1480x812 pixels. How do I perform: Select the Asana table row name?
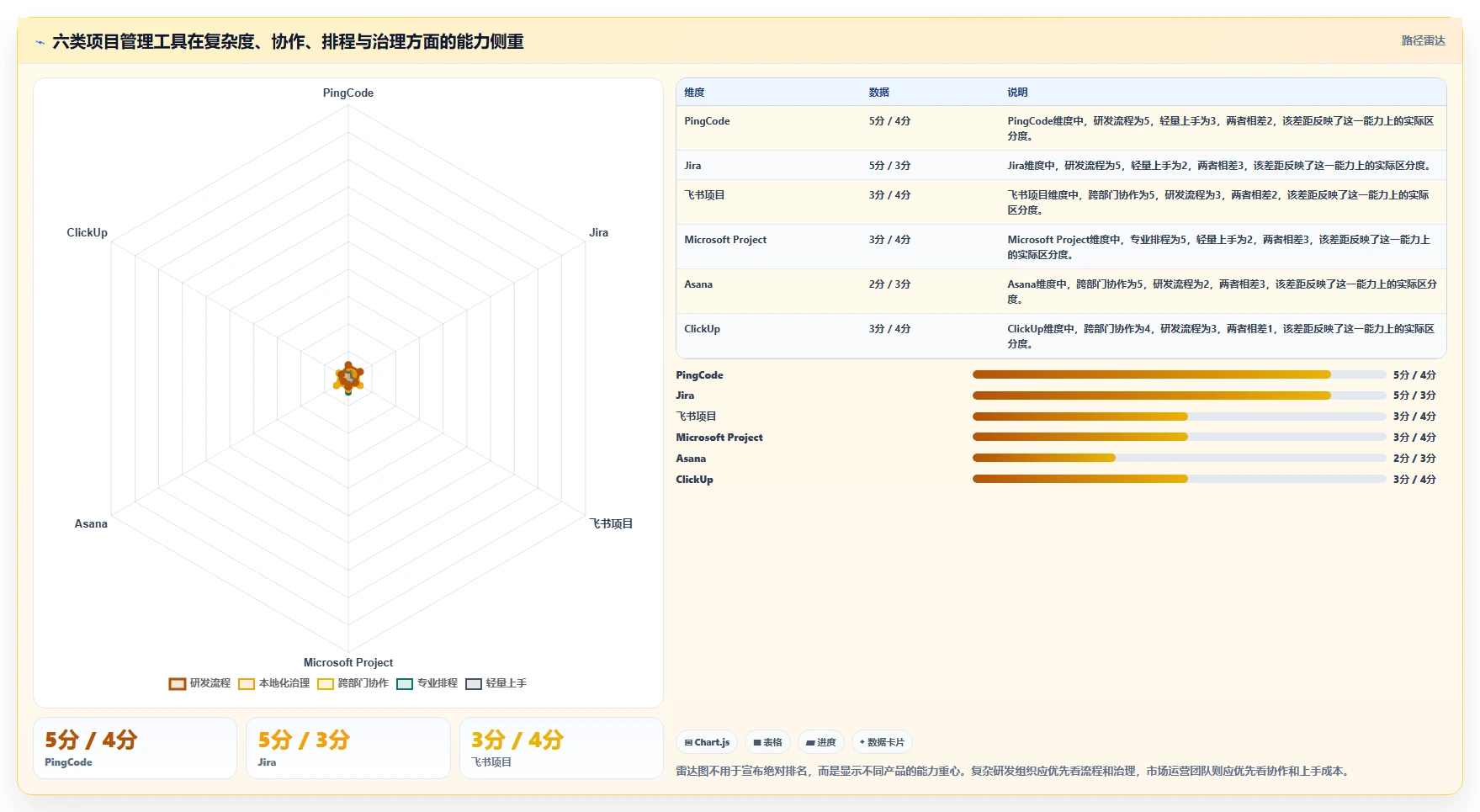[x=698, y=284]
